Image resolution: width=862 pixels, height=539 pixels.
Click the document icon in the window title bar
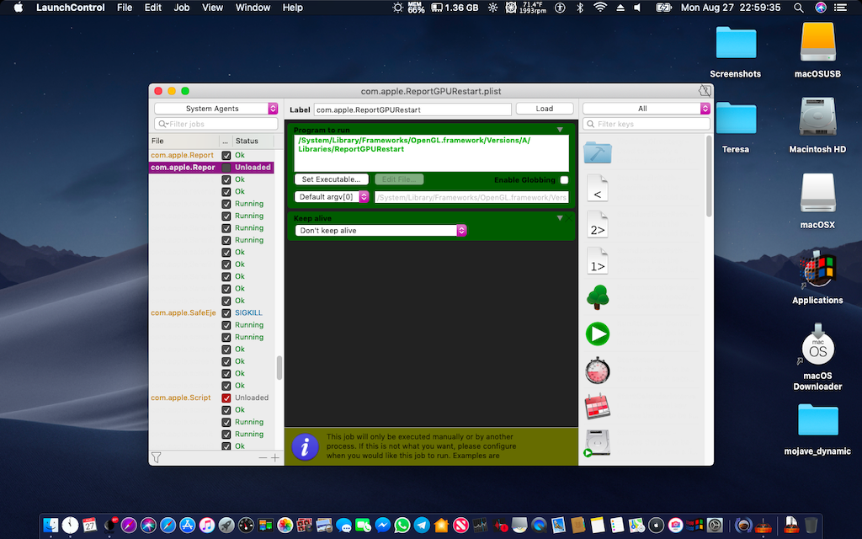(705, 91)
